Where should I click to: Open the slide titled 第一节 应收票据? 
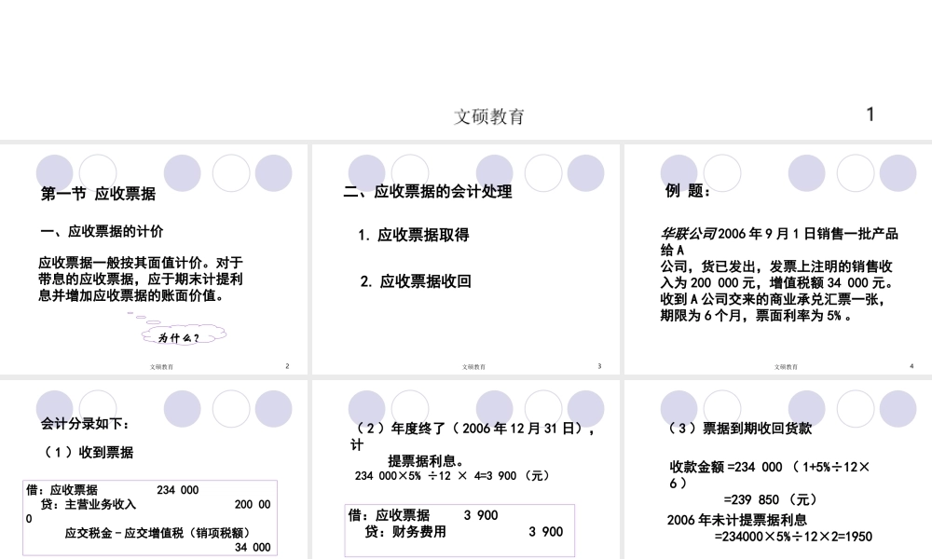[154, 258]
